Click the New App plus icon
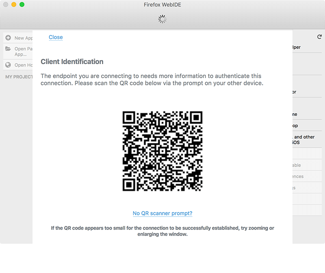This screenshot has width=325, height=273. pos(8,38)
